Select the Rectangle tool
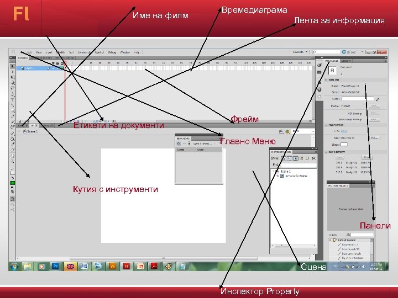 (x=12, y=111)
